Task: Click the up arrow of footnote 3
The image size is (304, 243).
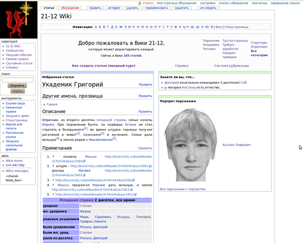Action: click(x=53, y=180)
